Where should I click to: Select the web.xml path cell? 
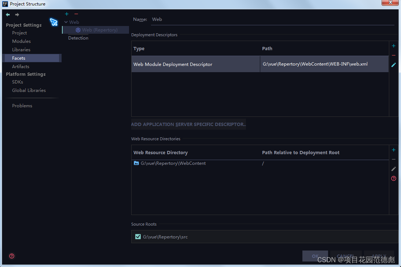324,64
